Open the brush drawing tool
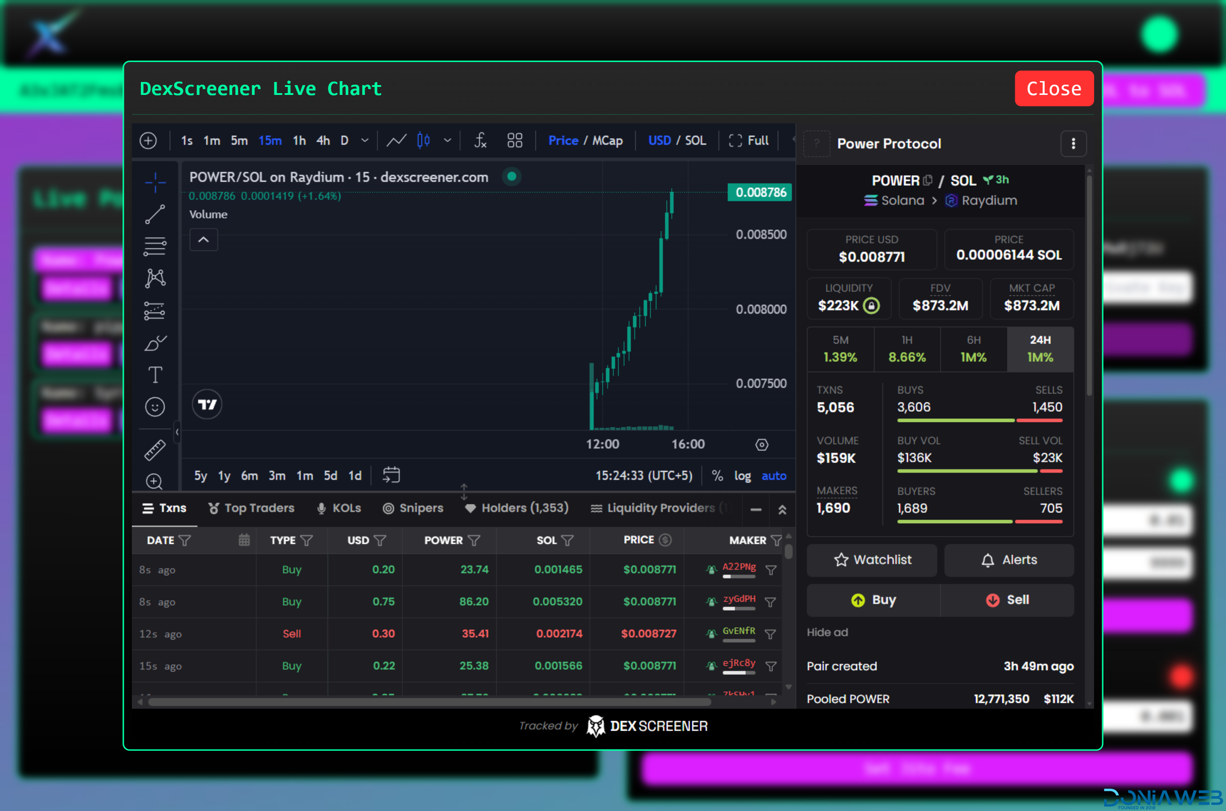Viewport: 1226px width, 811px height. point(155,343)
